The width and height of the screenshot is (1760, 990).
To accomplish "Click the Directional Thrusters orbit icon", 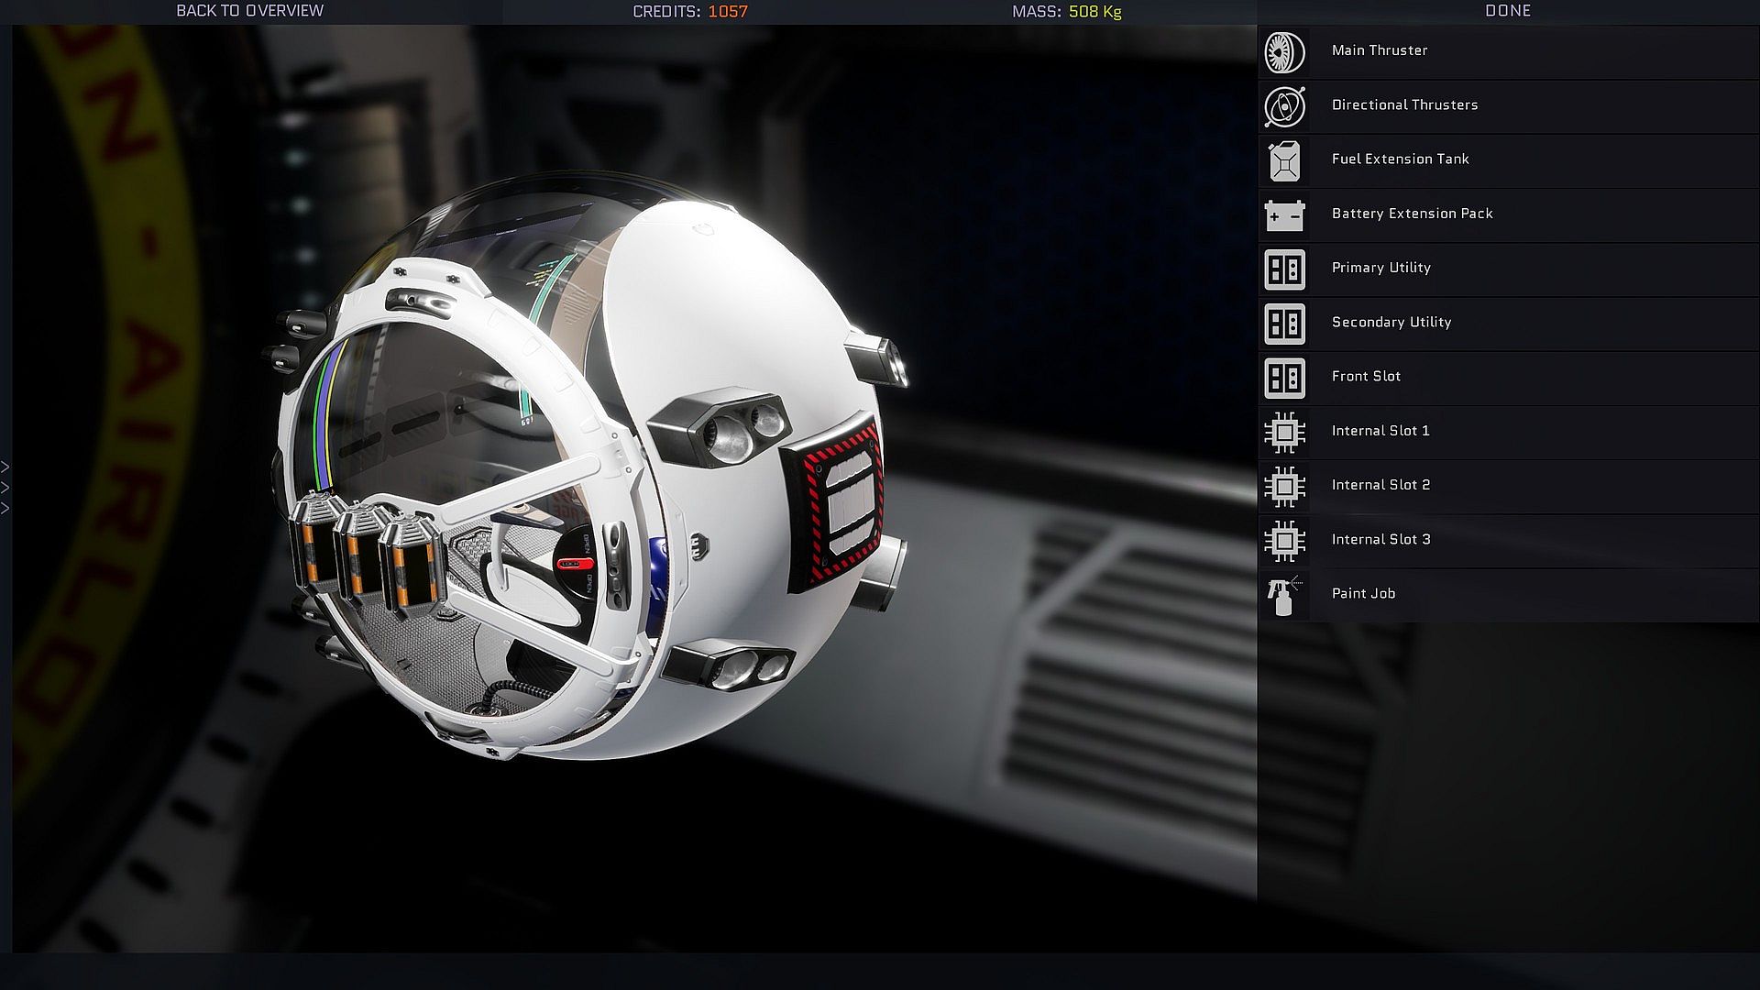I will click(1284, 107).
